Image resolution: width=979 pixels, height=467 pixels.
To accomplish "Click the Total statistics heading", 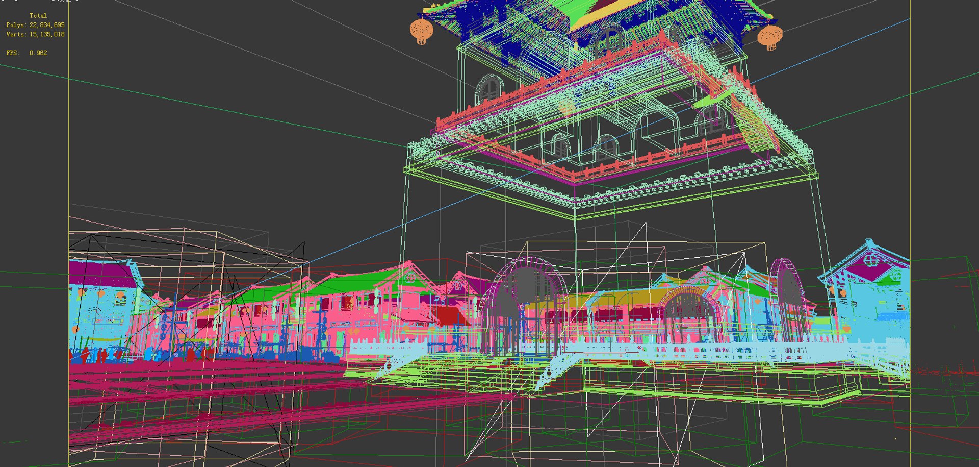I will pyautogui.click(x=38, y=16).
